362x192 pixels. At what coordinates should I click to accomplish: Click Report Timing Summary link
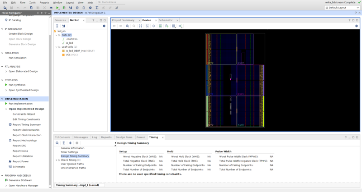(27, 125)
